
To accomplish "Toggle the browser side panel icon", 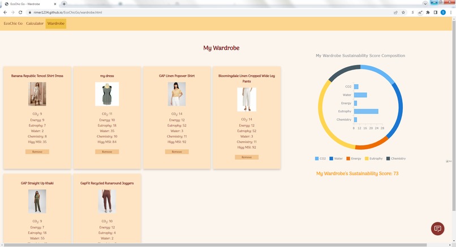I will pyautogui.click(x=436, y=12).
